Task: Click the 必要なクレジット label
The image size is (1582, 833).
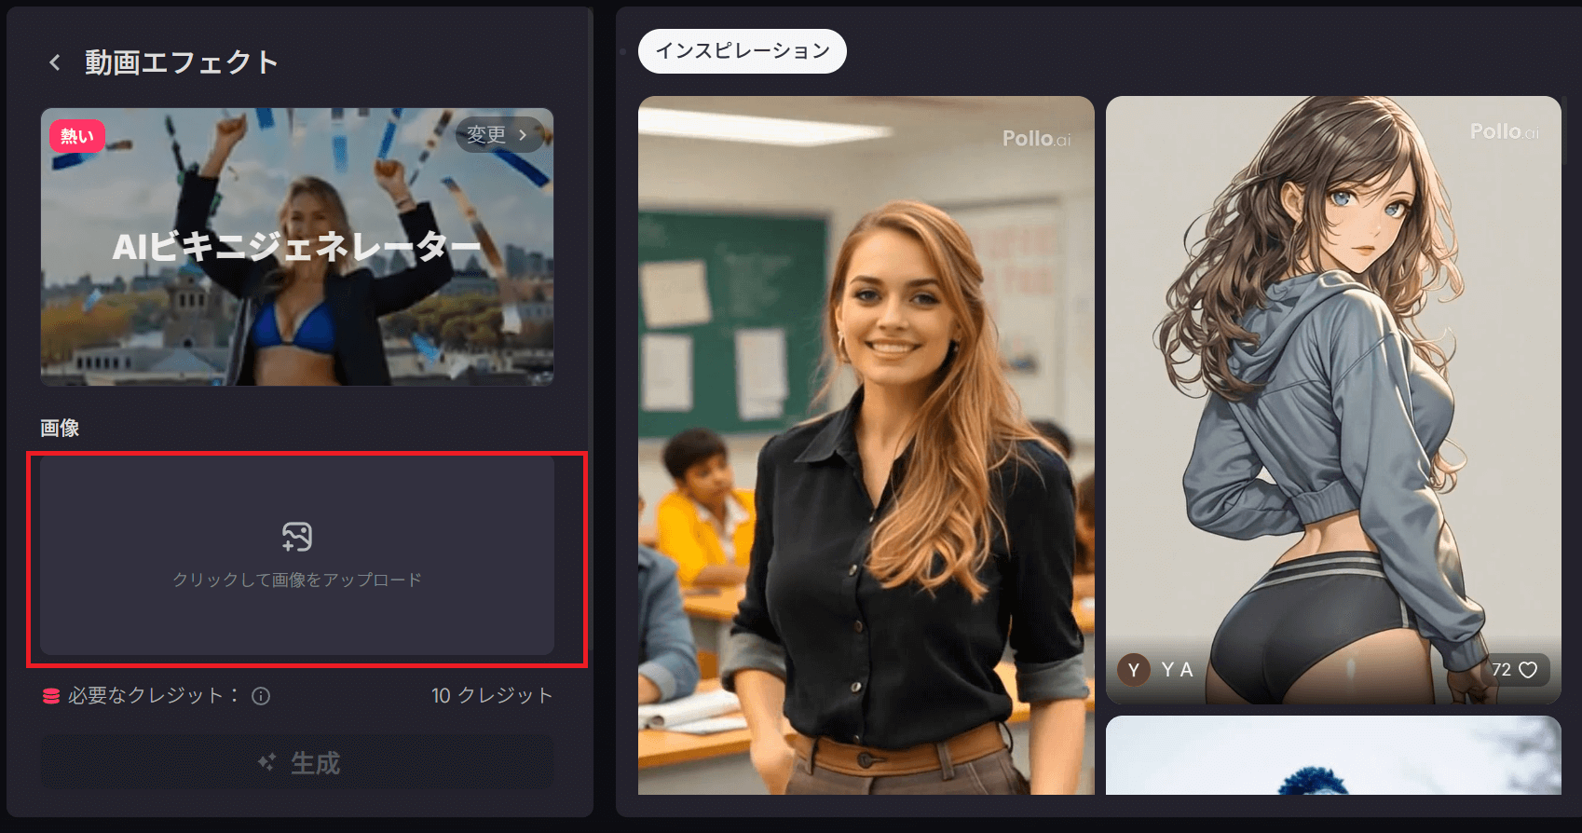Action: coord(152,696)
